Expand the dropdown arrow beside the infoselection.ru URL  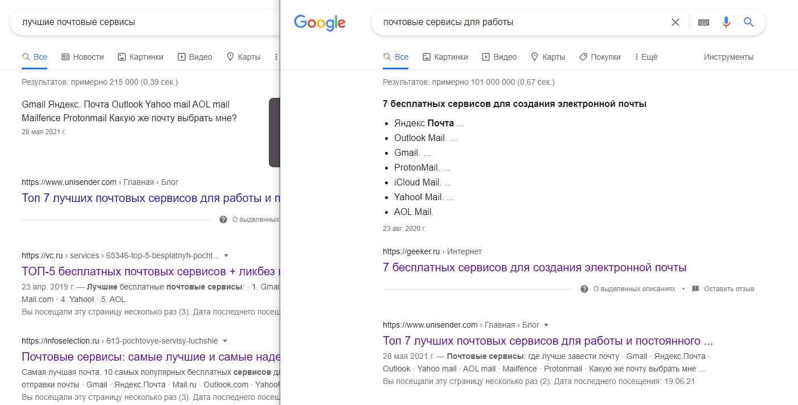pyautogui.click(x=225, y=341)
